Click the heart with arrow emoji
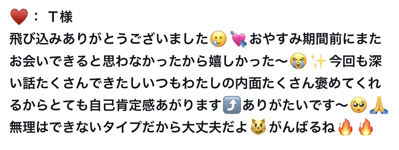Viewport: 399px width, 150px height. pos(239,39)
